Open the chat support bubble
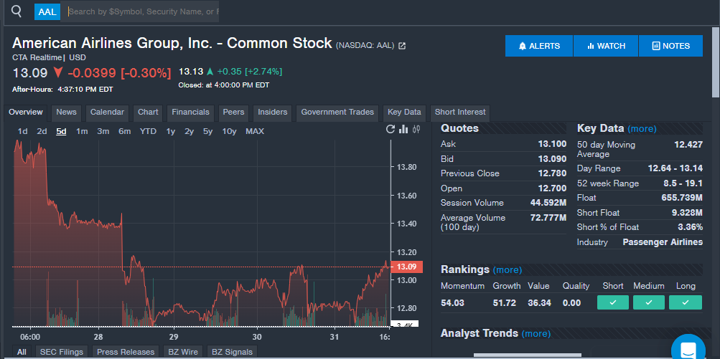720x359 pixels. pyautogui.click(x=688, y=350)
